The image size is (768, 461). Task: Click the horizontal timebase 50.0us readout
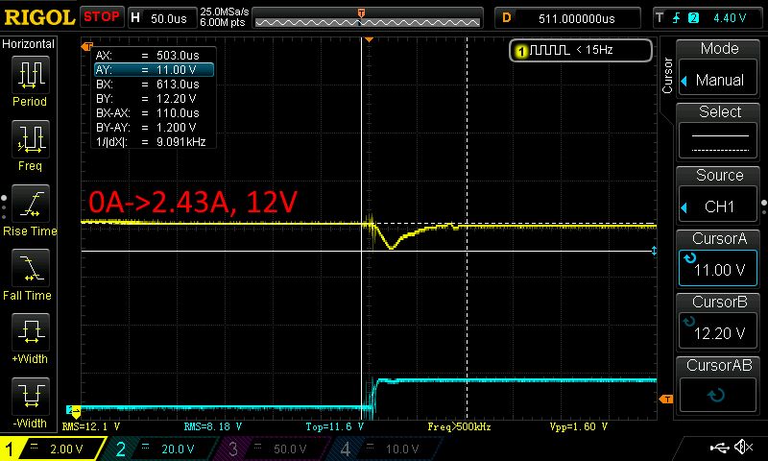(162, 18)
